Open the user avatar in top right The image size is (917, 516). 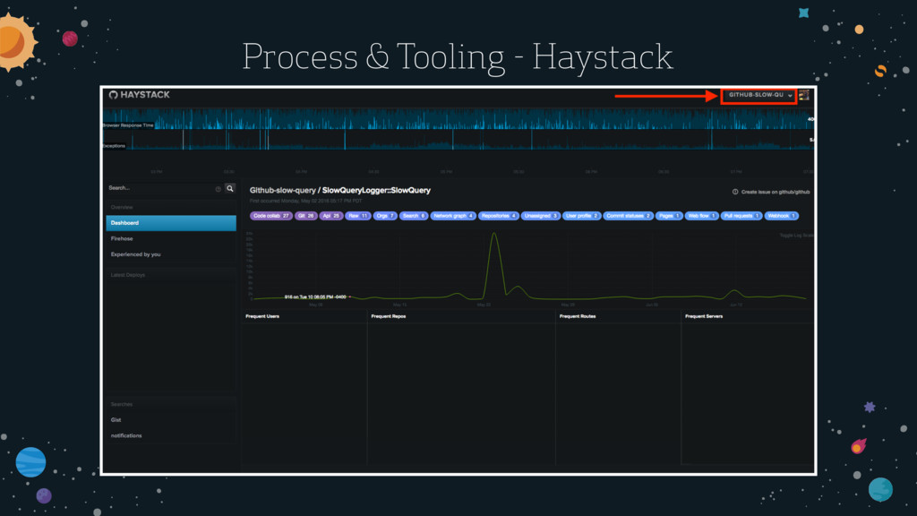804,95
